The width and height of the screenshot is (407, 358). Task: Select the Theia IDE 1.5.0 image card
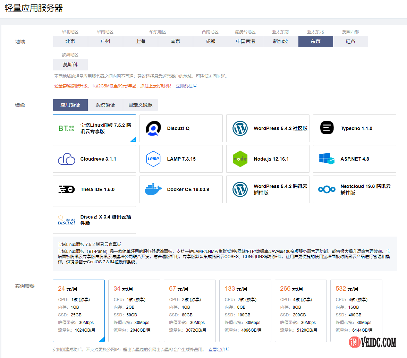(x=94, y=189)
